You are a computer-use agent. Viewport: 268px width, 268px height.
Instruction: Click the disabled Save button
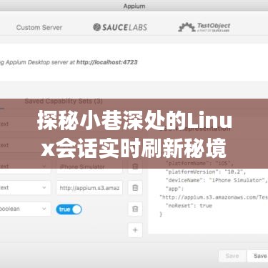coord(232,256)
